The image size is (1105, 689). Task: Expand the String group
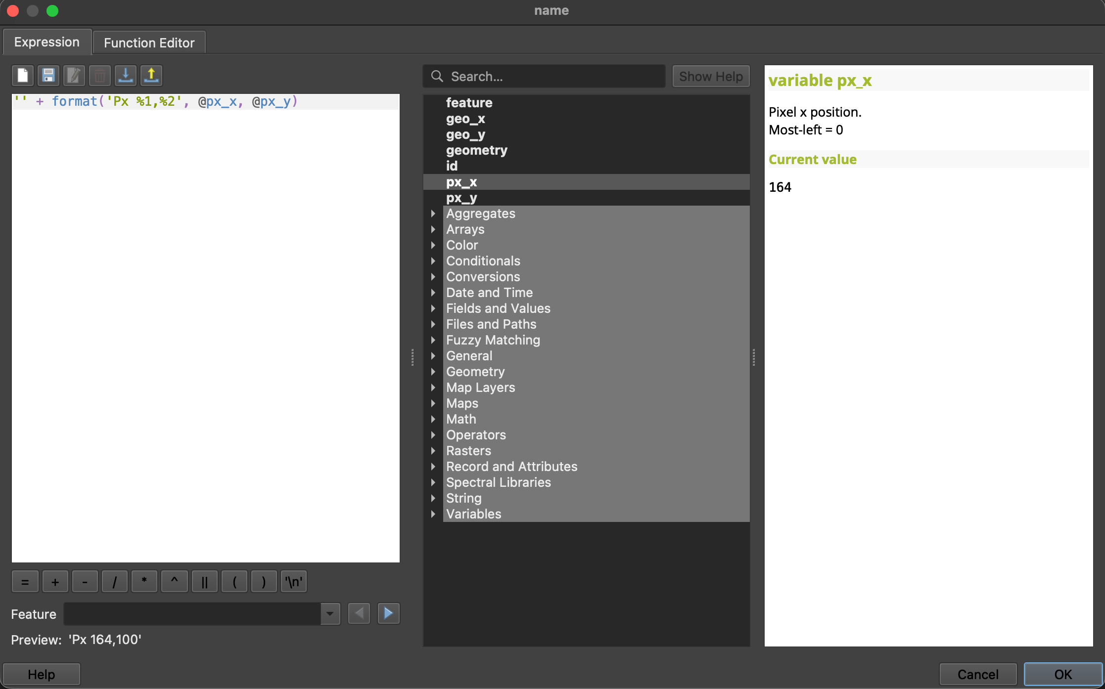point(433,498)
